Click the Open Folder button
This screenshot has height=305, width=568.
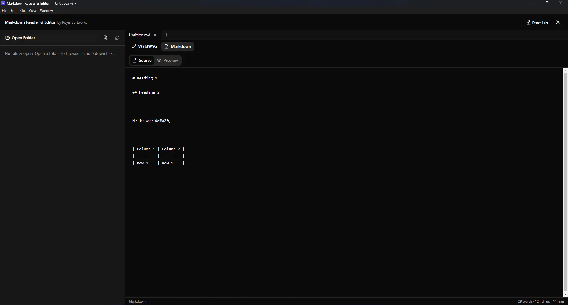click(20, 38)
